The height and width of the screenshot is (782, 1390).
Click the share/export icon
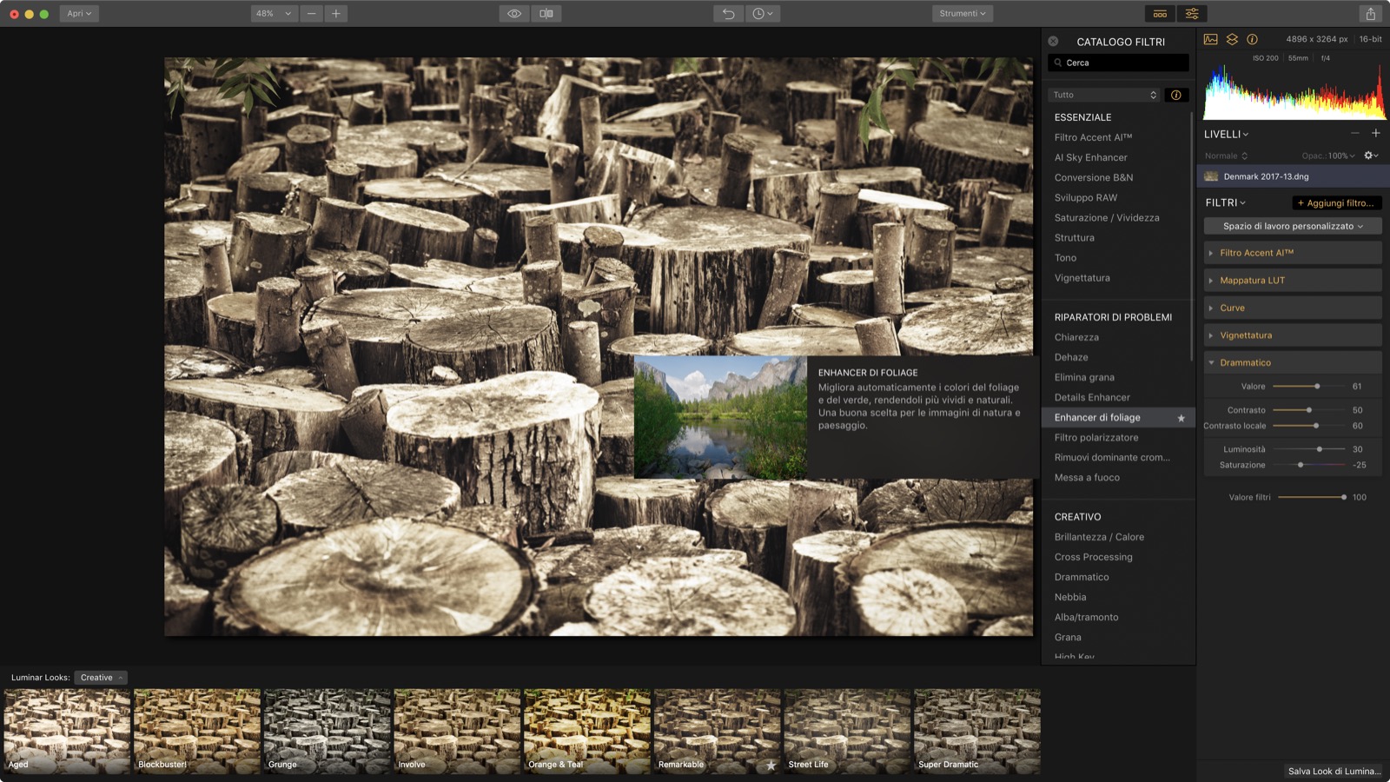[x=1370, y=14]
